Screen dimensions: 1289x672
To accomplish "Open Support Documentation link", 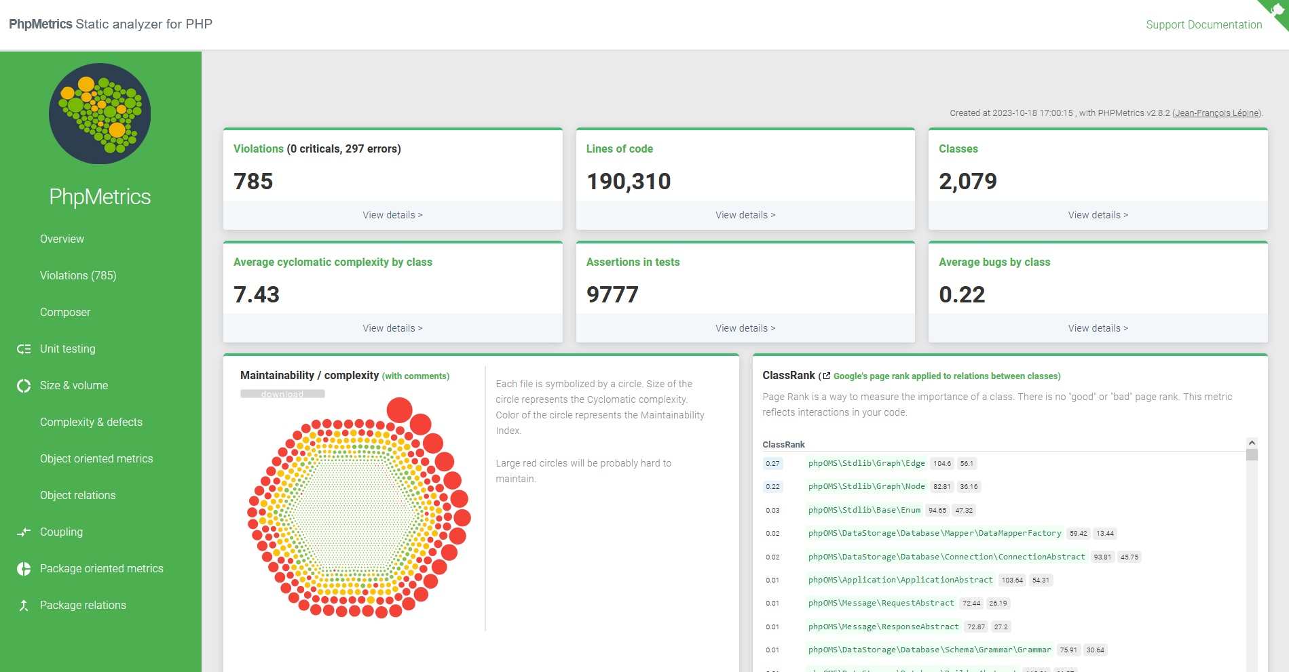I will (x=1203, y=24).
